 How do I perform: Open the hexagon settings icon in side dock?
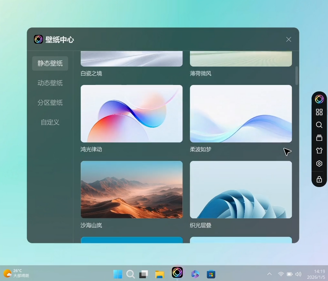pos(319,163)
